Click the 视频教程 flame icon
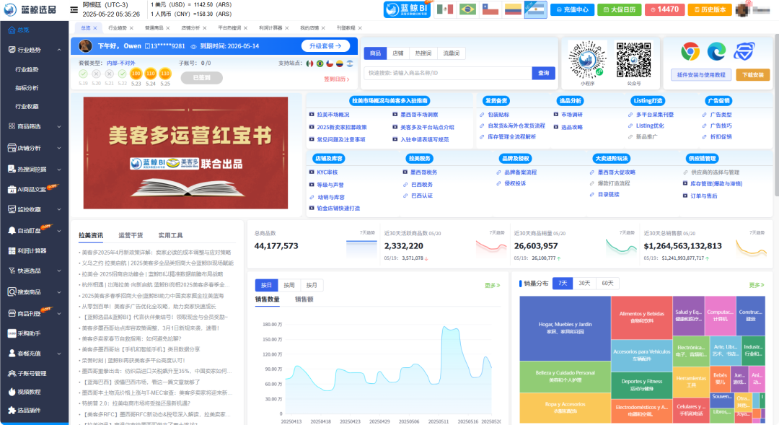The height and width of the screenshot is (425, 779). pyautogui.click(x=12, y=392)
